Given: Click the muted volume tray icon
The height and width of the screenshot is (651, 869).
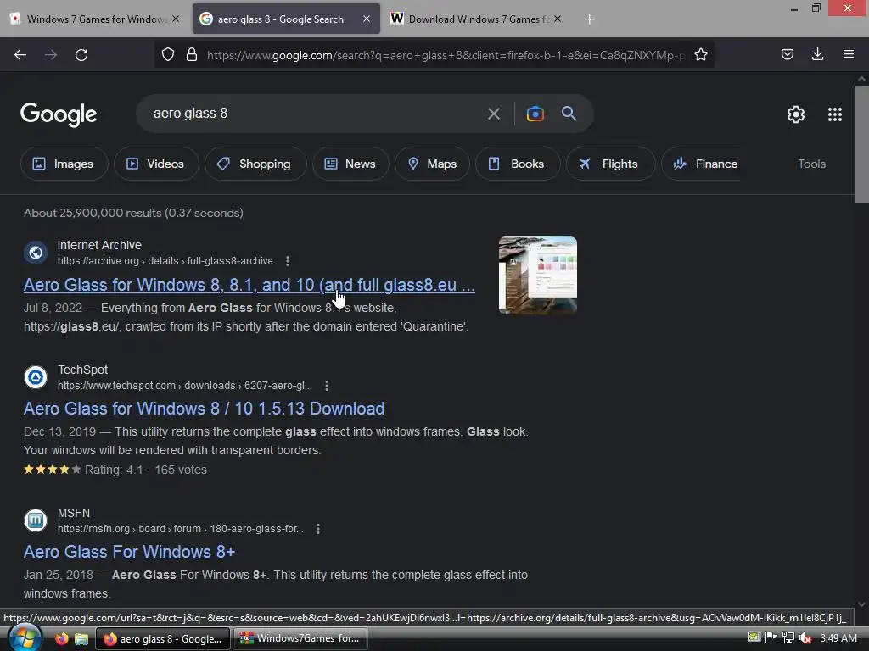Looking at the screenshot, I should click(x=806, y=637).
